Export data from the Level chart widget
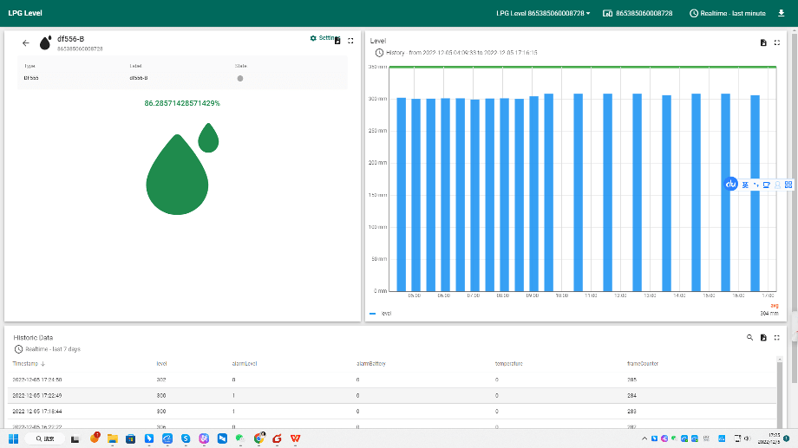798x448 pixels. [x=763, y=42]
